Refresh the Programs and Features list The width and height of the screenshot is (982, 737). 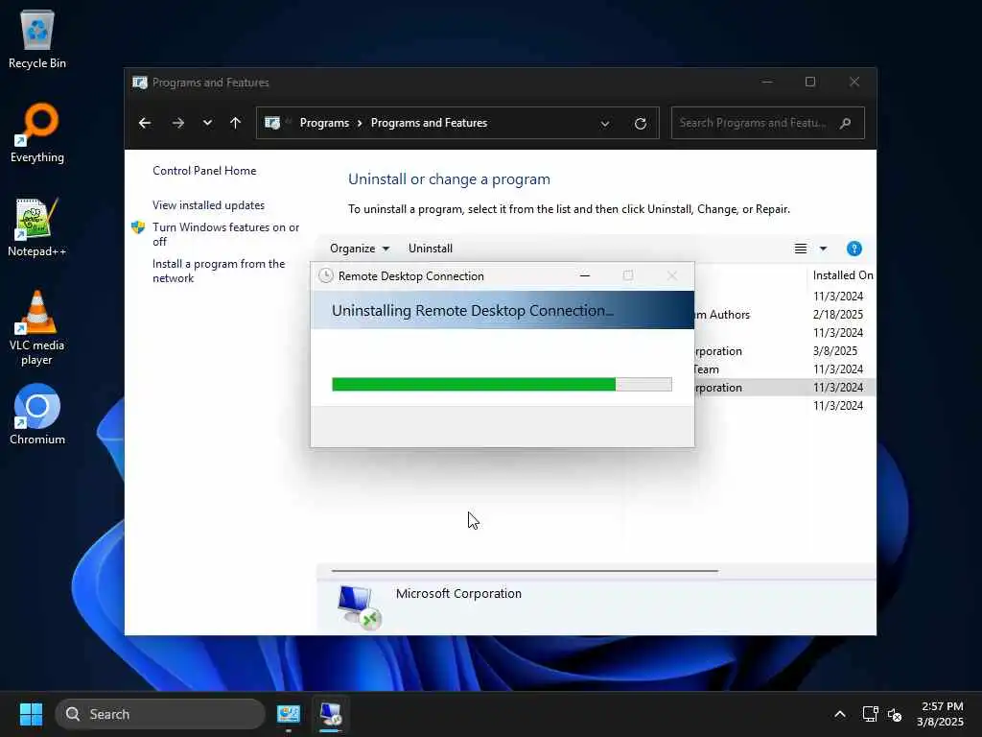coord(640,124)
